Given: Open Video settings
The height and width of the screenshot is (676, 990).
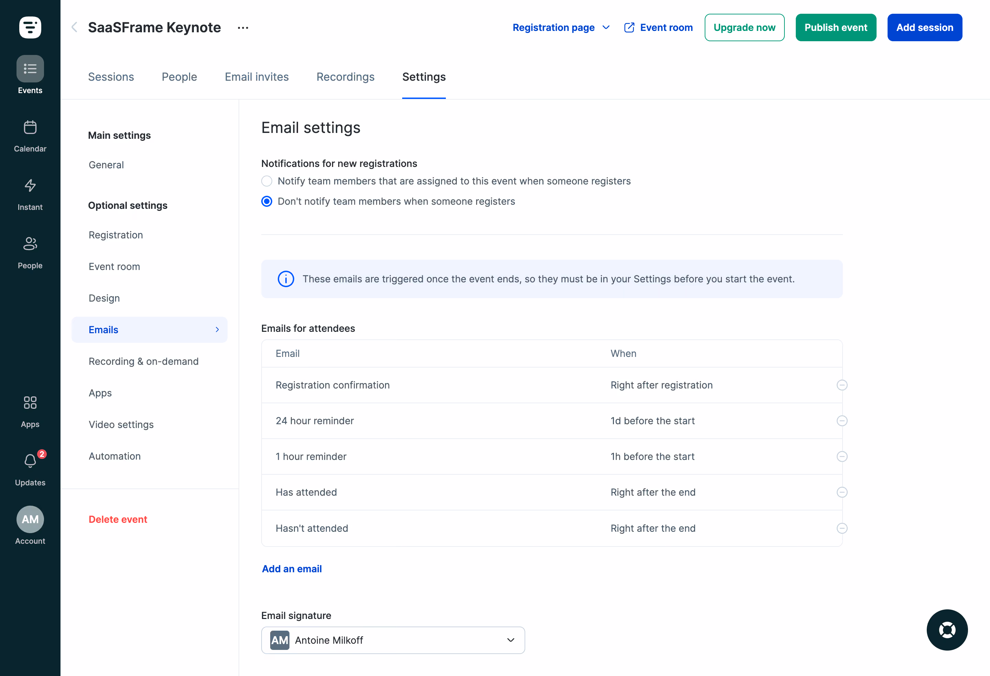Looking at the screenshot, I should click(121, 425).
